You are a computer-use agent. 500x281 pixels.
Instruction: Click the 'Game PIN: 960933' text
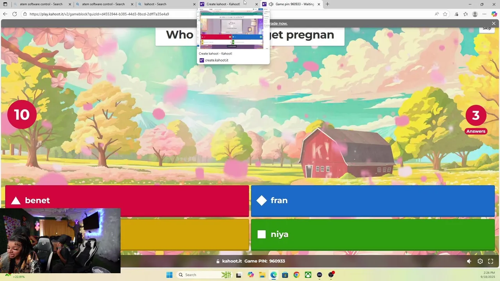[x=265, y=261]
